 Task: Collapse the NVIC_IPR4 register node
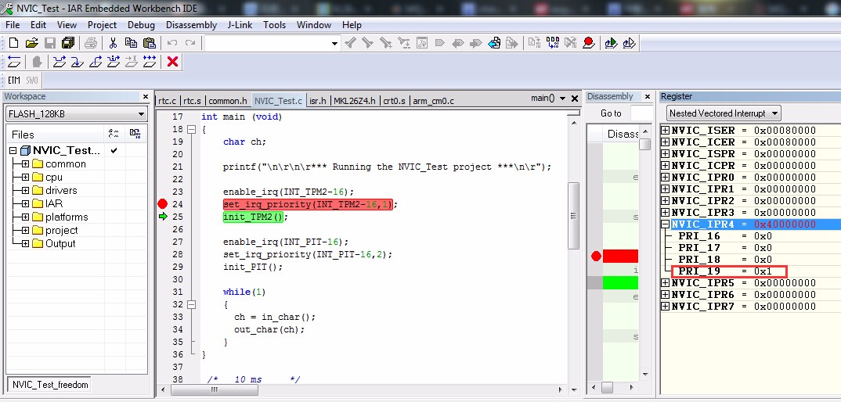pyautogui.click(x=665, y=224)
